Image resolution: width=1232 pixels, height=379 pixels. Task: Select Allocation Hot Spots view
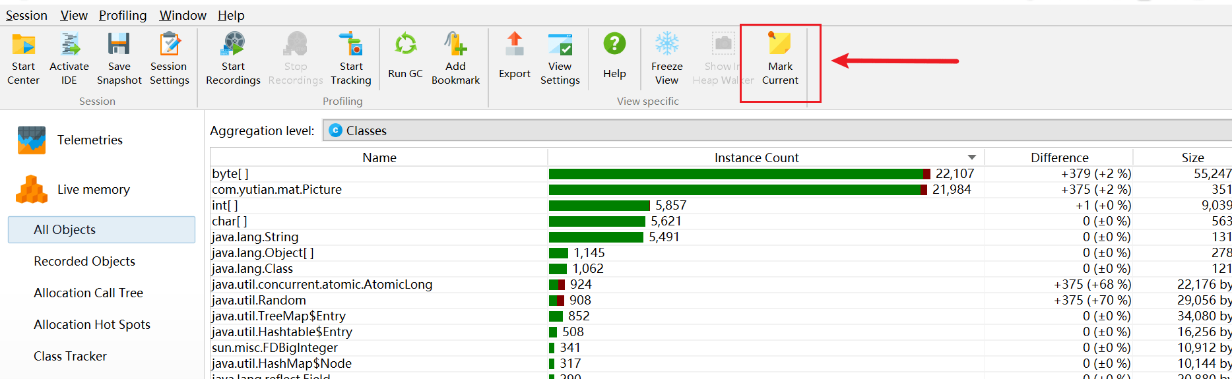coord(92,324)
